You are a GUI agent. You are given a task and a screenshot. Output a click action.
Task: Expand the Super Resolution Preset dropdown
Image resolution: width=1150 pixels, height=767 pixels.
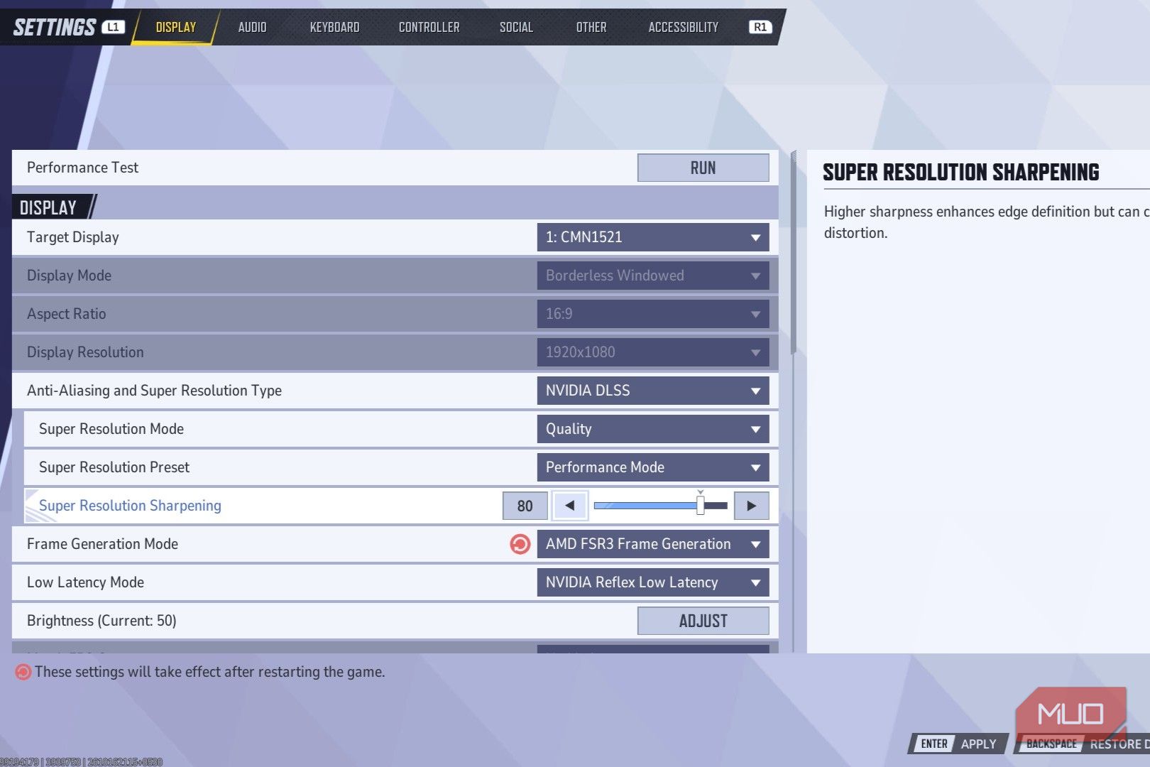[653, 467]
